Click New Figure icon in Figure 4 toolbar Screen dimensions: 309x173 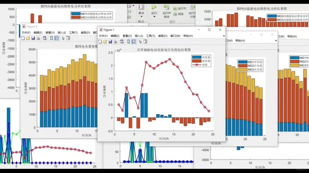(23, 38)
